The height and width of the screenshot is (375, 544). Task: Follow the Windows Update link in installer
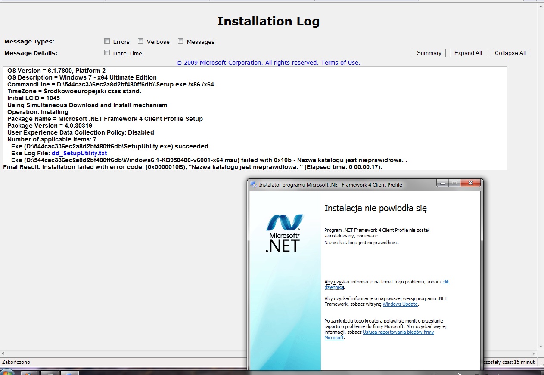[x=400, y=304]
